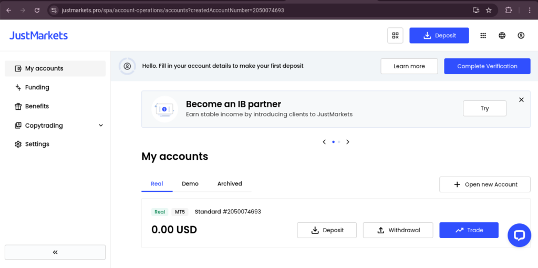Switch to the Real accounts tab

coord(157,183)
